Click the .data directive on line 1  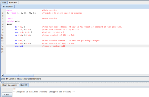point(9,10)
